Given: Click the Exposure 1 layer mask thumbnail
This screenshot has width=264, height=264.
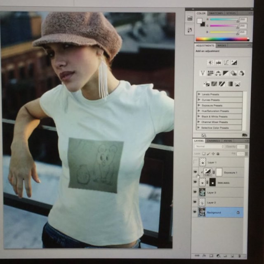Looking at the screenshot, I should [x=219, y=172].
